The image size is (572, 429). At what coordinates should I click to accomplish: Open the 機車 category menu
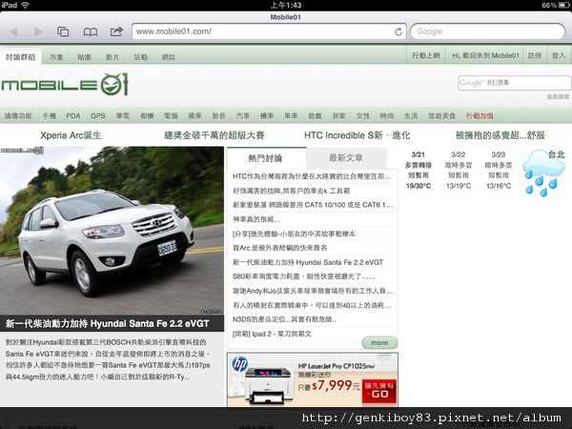[267, 116]
